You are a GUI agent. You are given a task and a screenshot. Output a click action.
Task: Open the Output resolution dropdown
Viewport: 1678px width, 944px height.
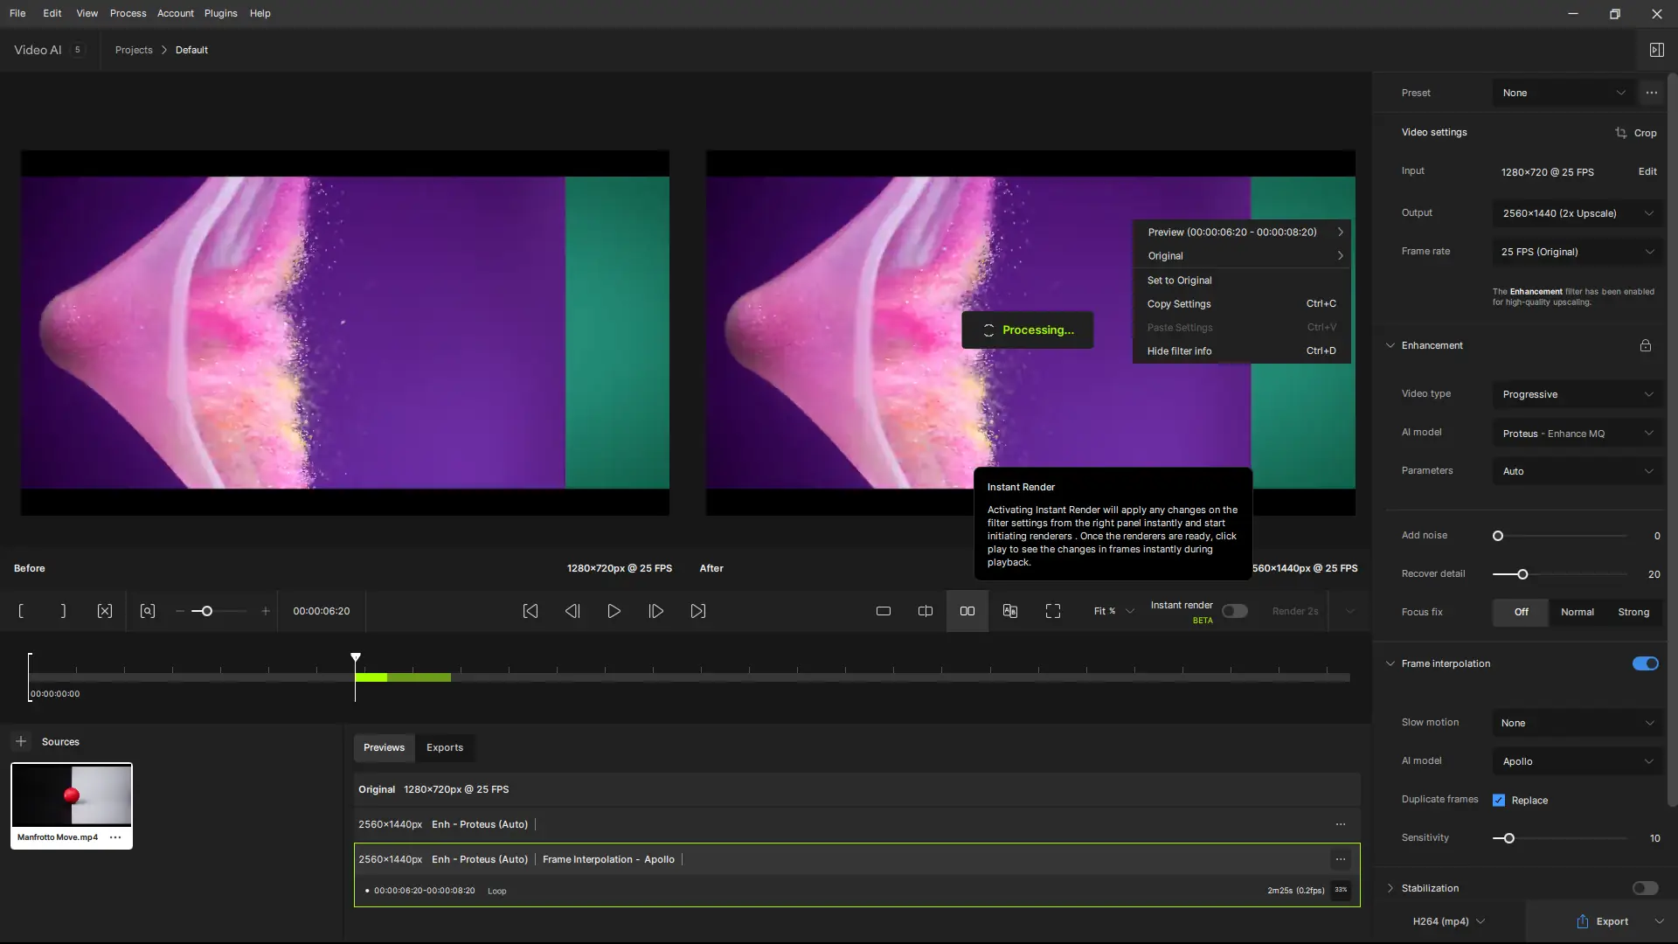[1577, 213]
